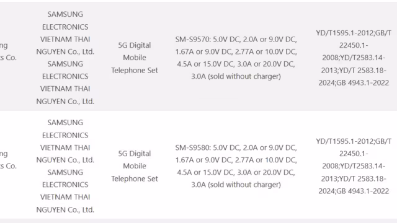Click the second row's 5G Digital Mobile Telephone Set
Viewport: 397px width, 223px height.
135,166
